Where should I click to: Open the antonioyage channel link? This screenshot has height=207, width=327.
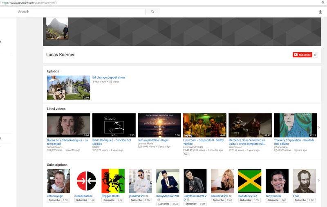coord(55,196)
